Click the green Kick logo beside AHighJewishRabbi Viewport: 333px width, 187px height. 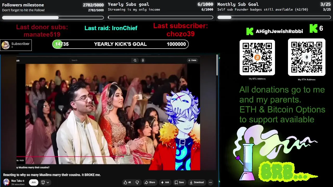(250, 31)
